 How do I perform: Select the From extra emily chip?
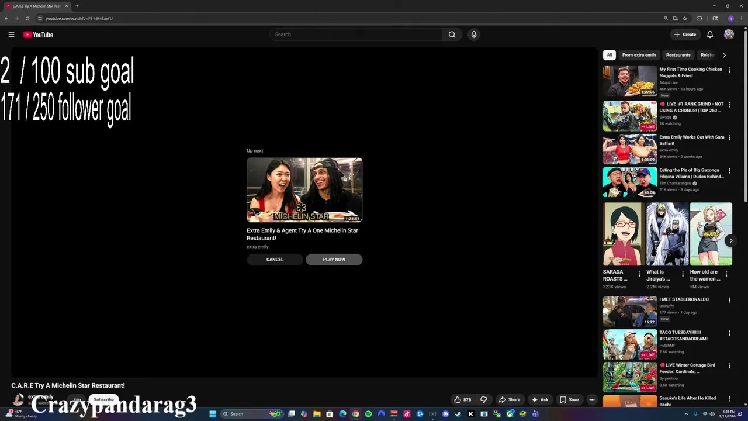(639, 55)
